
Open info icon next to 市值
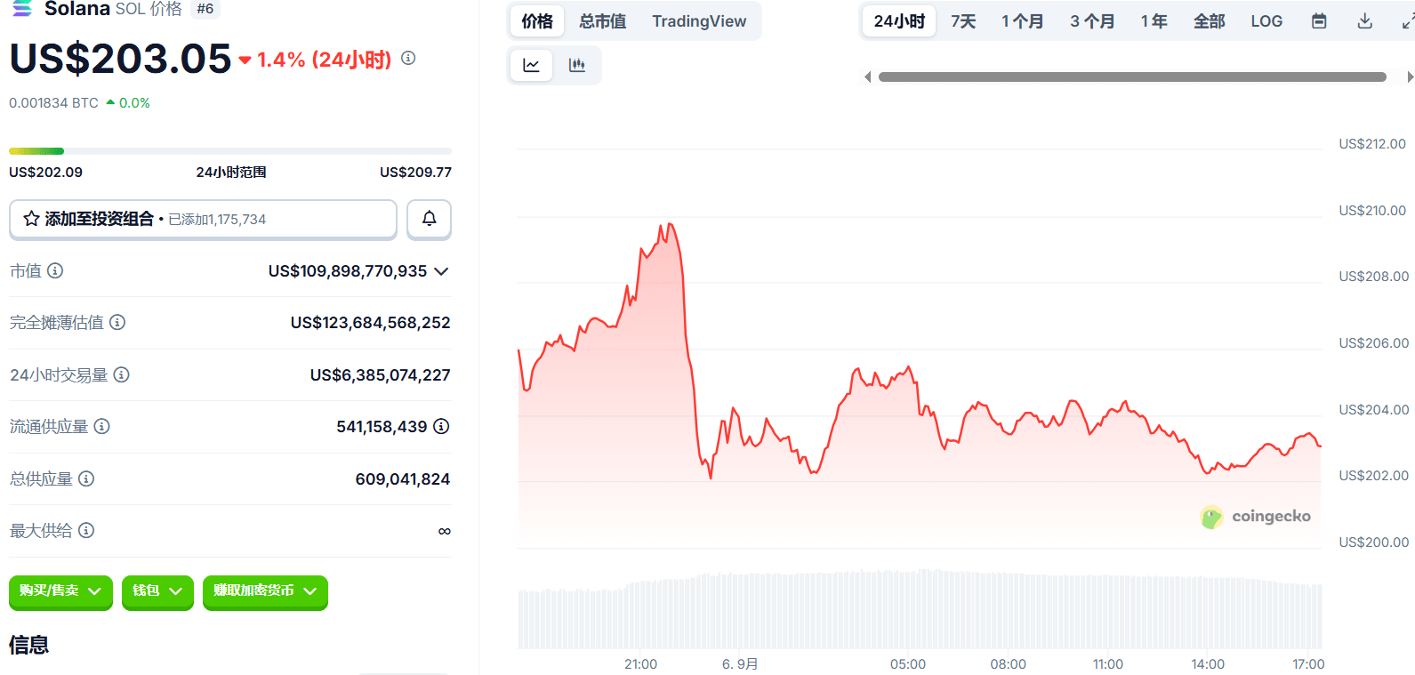click(55, 270)
